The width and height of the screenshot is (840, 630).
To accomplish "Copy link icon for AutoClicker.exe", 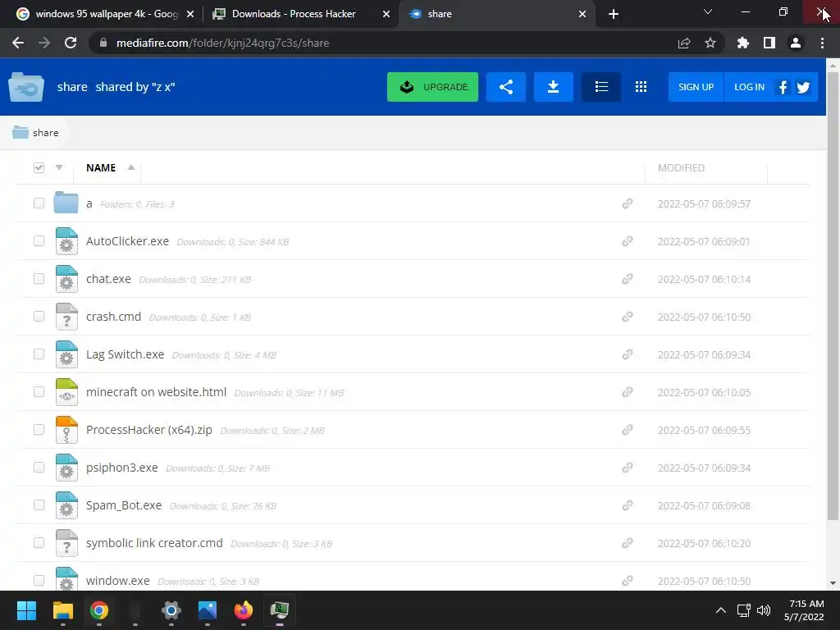I will [x=628, y=241].
